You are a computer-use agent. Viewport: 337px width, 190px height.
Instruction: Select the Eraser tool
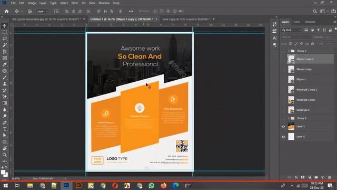pos(5,97)
